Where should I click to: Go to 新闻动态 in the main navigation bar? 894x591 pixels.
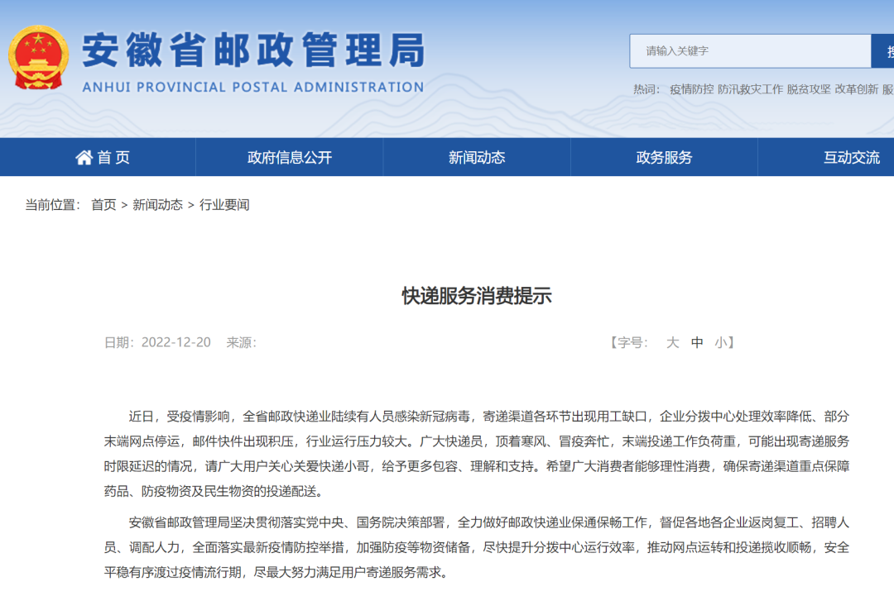[477, 157]
